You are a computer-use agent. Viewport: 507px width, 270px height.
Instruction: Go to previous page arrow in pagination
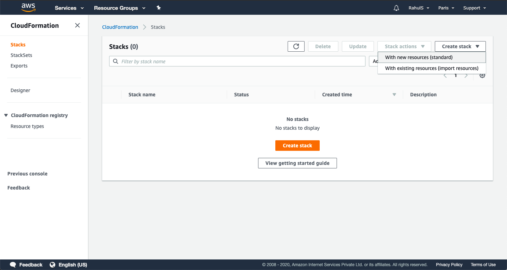445,76
